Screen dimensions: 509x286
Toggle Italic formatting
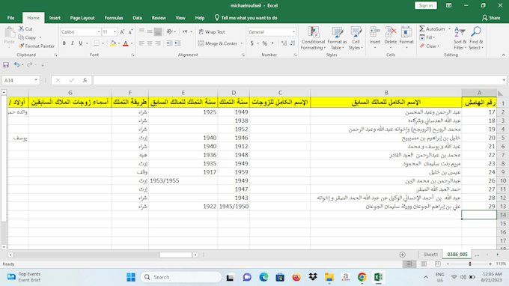[x=72, y=43]
